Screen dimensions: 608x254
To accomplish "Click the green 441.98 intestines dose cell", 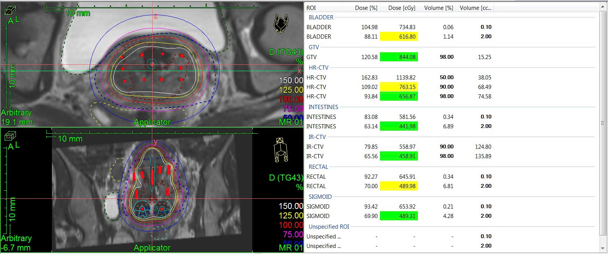I will coord(399,126).
